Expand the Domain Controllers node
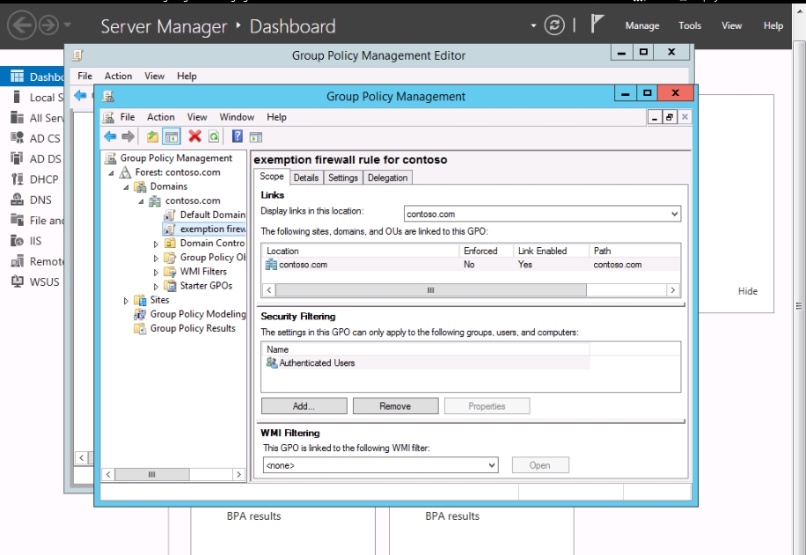Viewport: 806px width, 555px height. 156,245
